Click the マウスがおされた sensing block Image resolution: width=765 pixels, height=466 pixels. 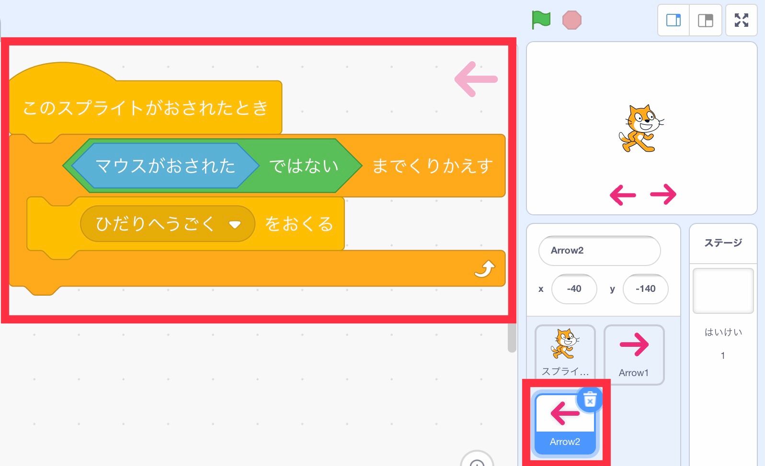165,166
